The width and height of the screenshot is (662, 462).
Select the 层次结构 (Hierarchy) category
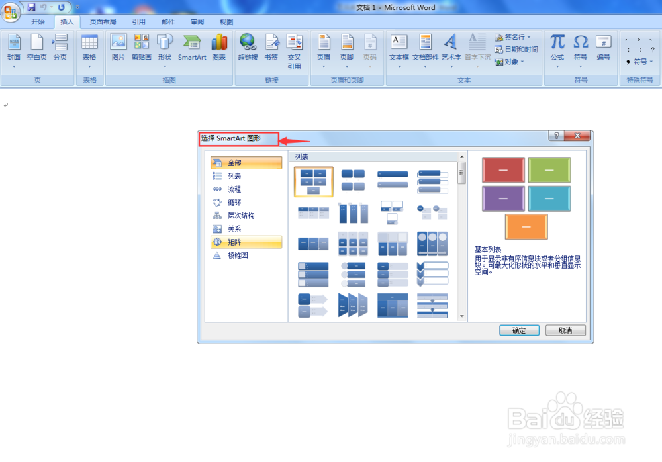246,216
